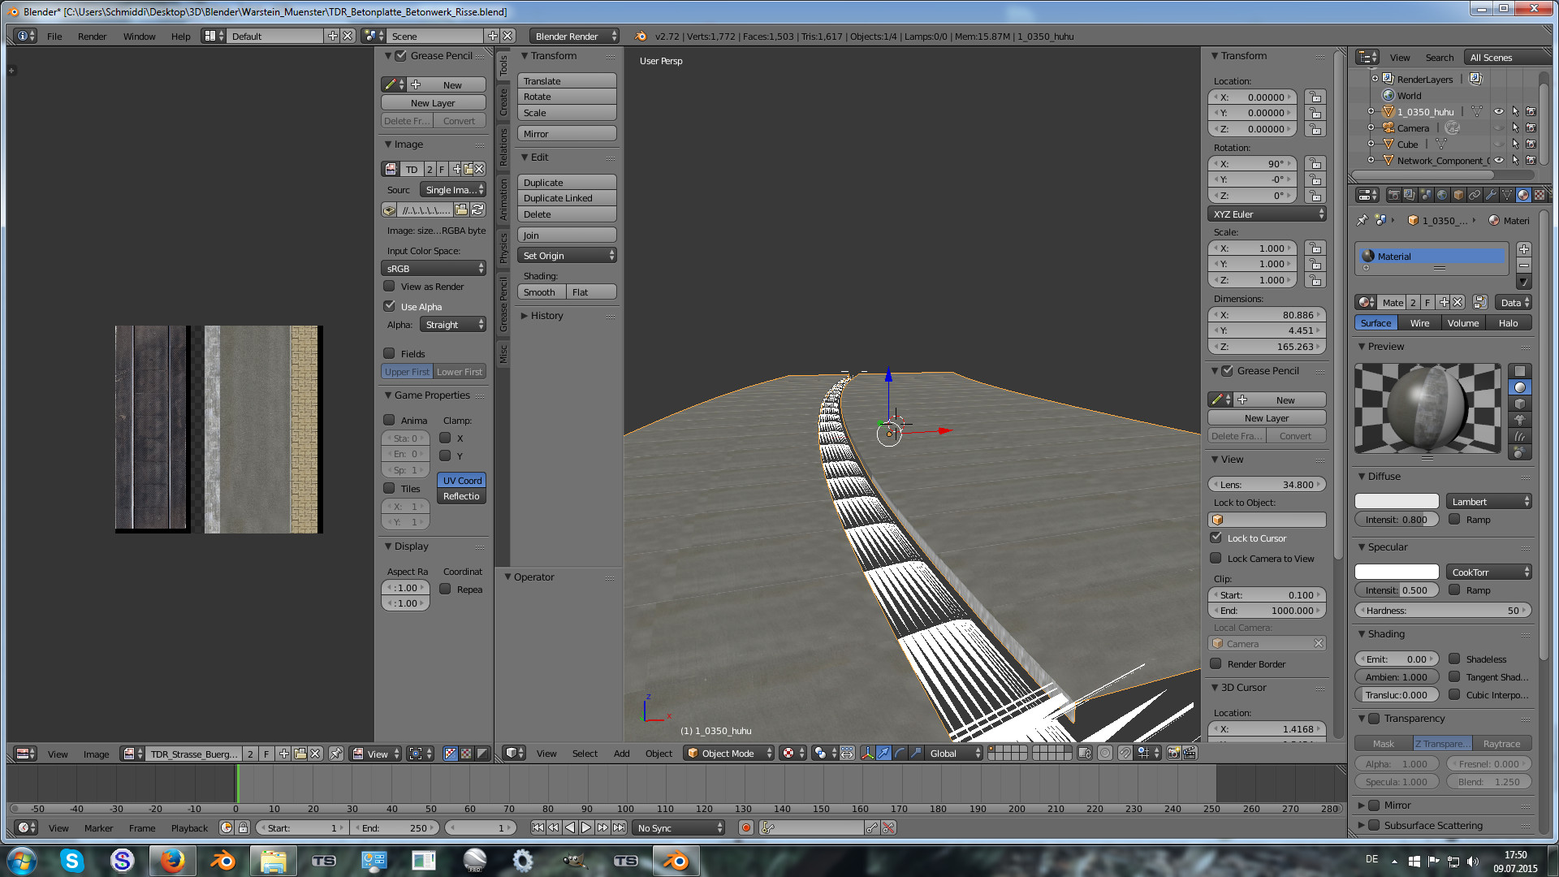Open the World properties tab (globe icon)
This screenshot has width=1559, height=877.
click(x=1442, y=195)
